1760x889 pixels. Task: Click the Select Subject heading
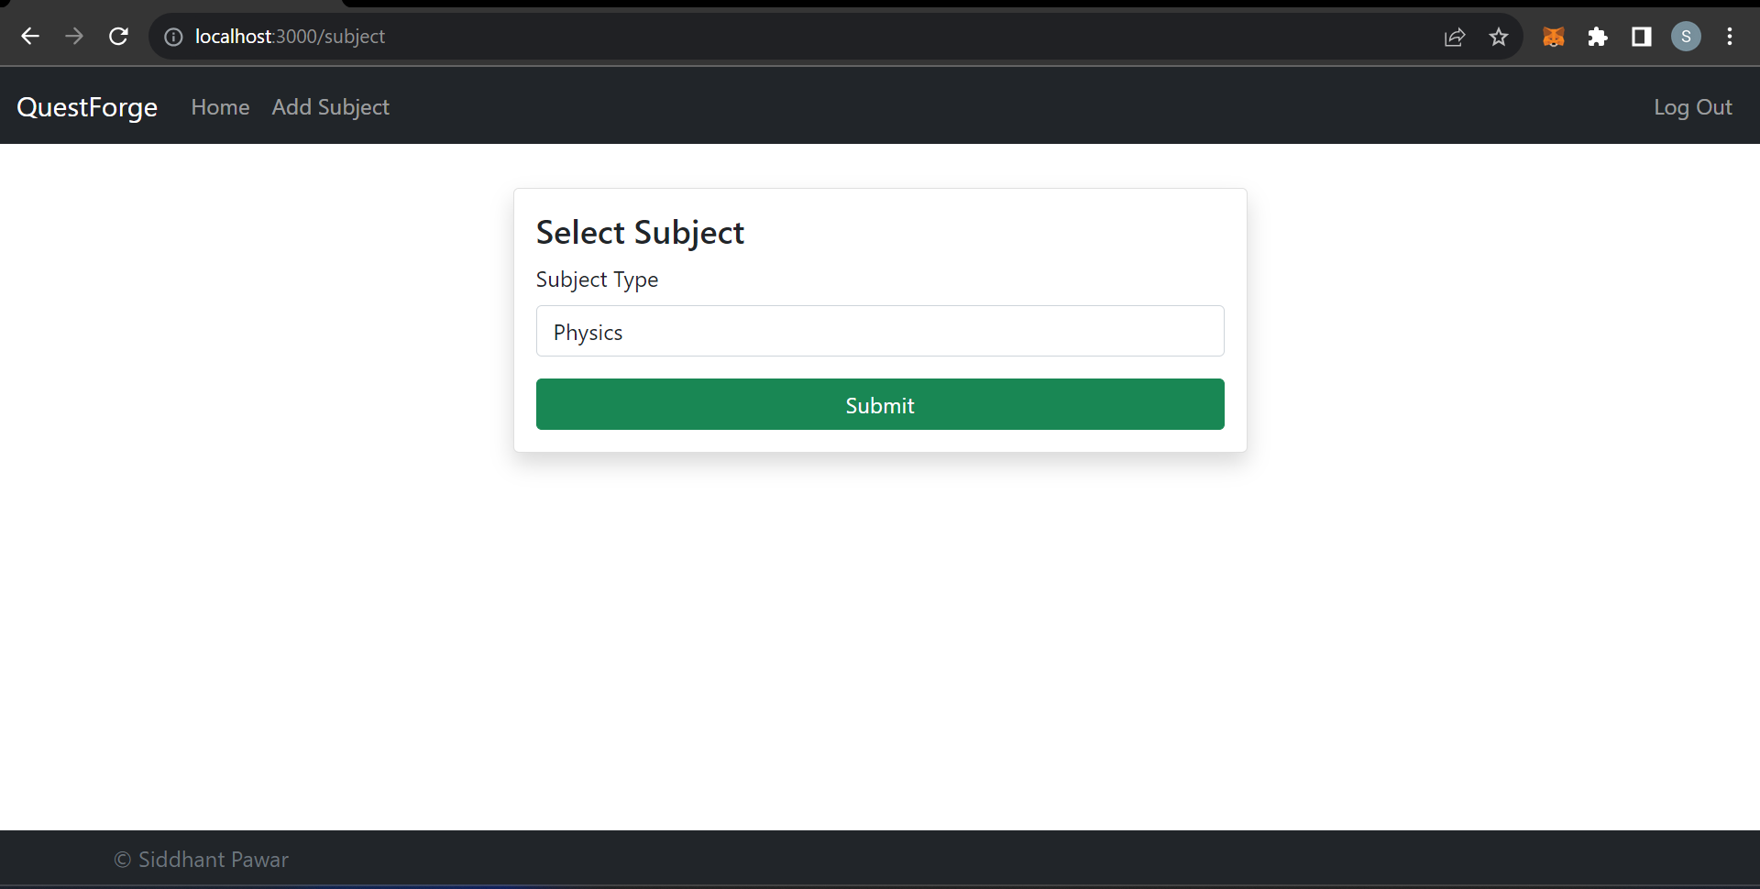coord(639,232)
